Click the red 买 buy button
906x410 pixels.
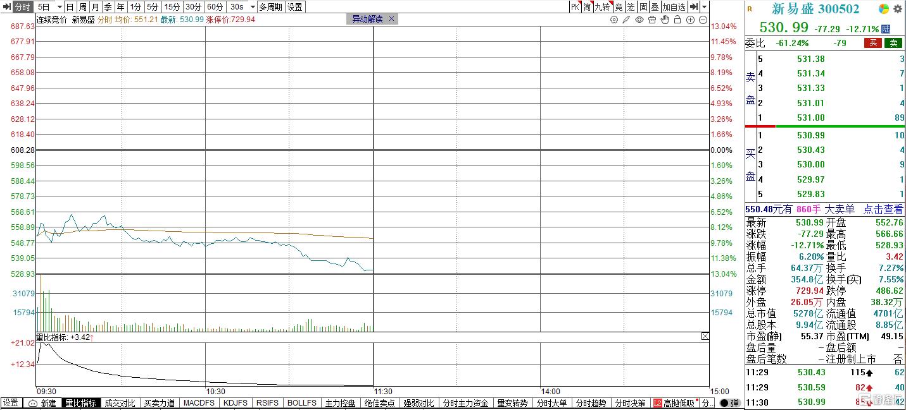(x=874, y=43)
